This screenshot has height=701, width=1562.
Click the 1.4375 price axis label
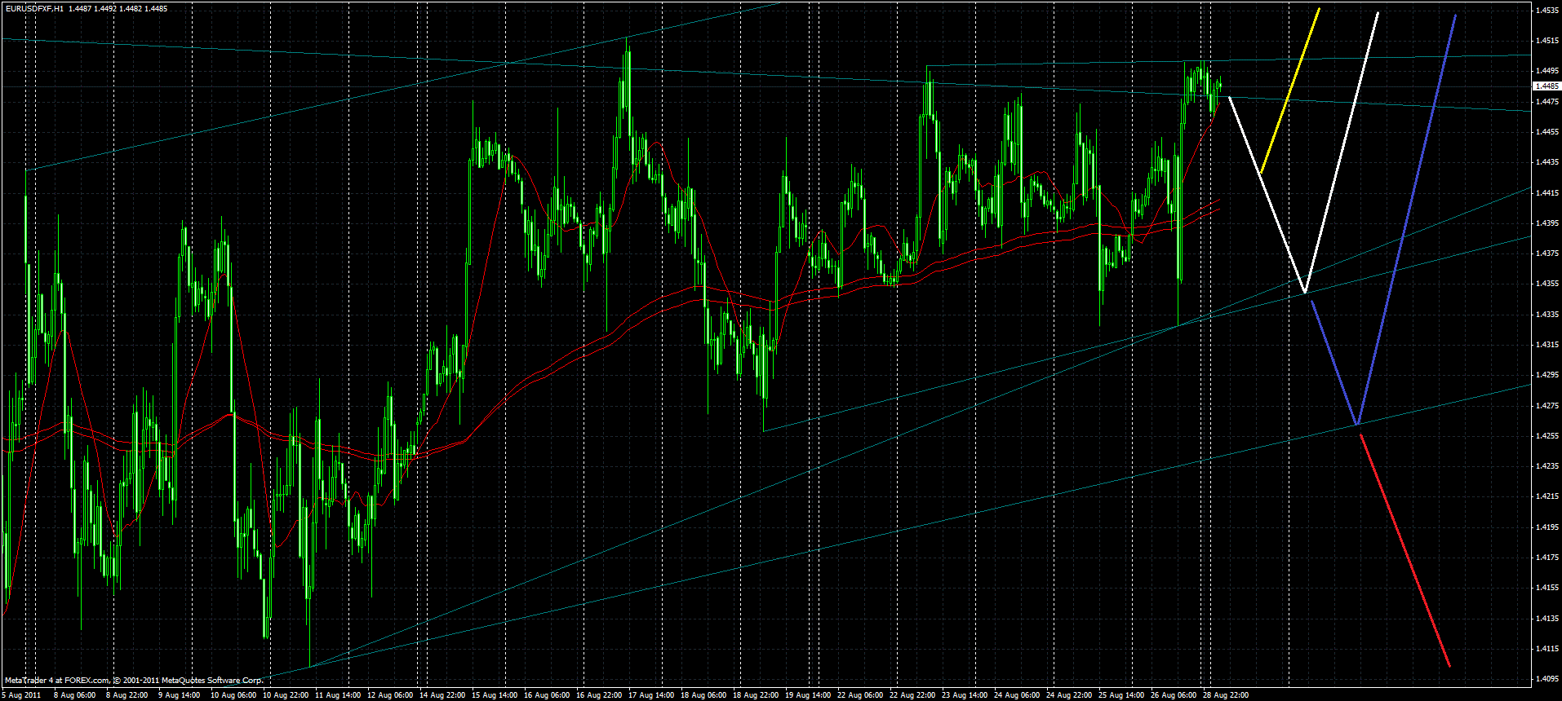[x=1546, y=253]
